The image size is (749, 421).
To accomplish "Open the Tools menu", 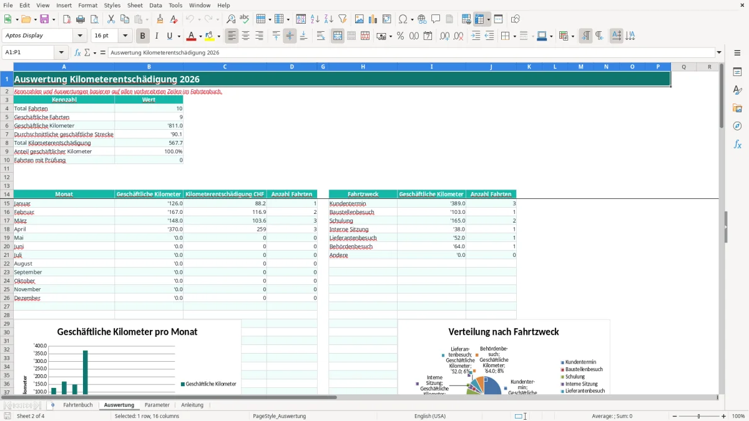I will [x=175, y=5].
